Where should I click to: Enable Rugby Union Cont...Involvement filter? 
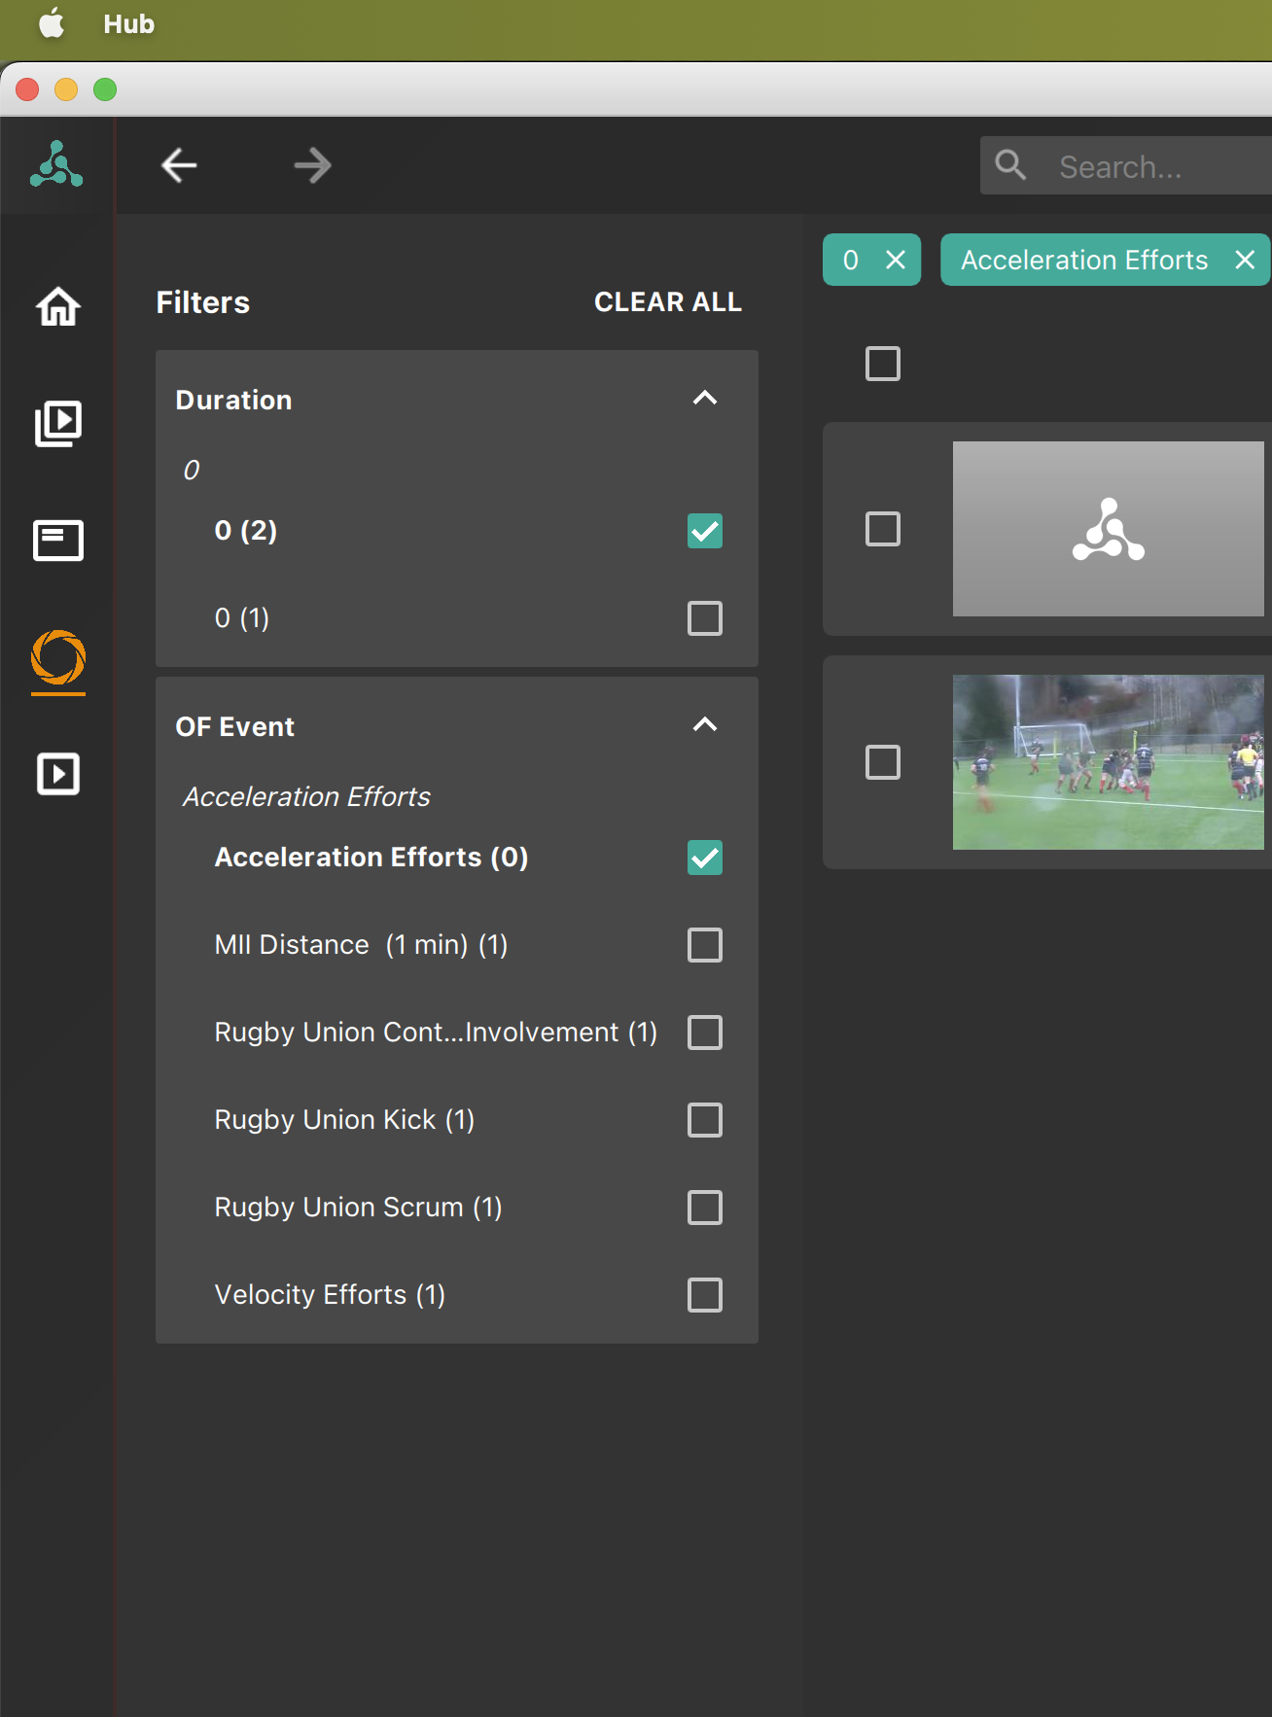tap(705, 1033)
